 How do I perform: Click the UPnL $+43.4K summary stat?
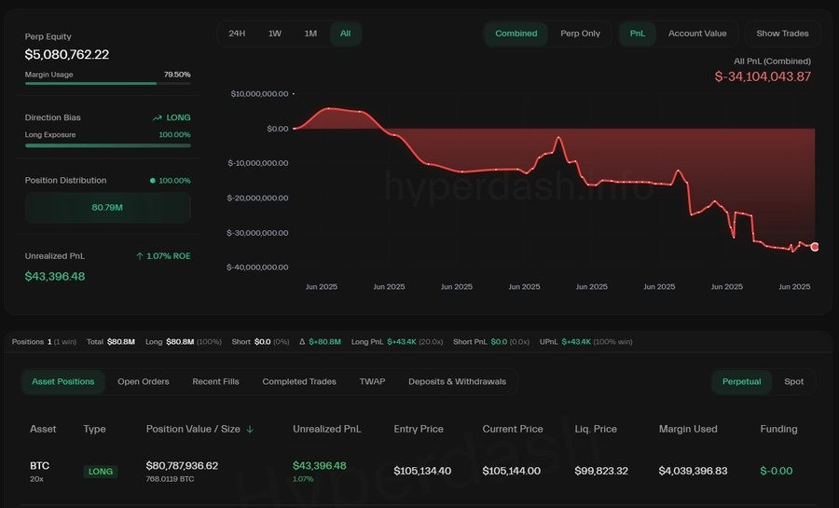pos(586,342)
